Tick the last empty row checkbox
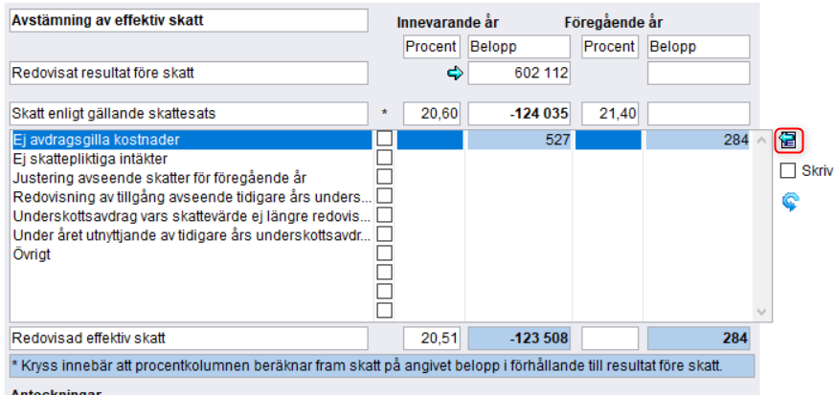The width and height of the screenshot is (835, 395). (385, 311)
